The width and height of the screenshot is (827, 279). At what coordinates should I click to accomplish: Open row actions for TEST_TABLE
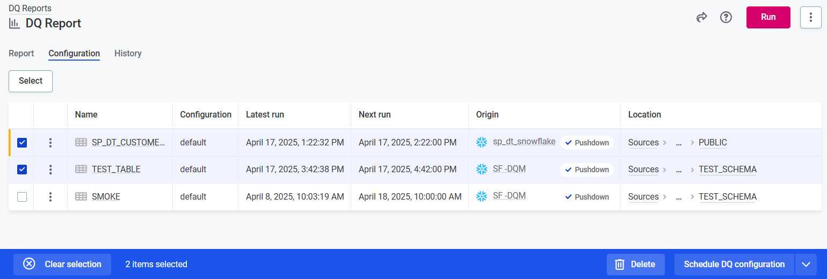[x=50, y=170]
